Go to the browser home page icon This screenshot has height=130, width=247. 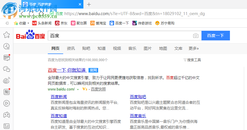click(x=41, y=14)
